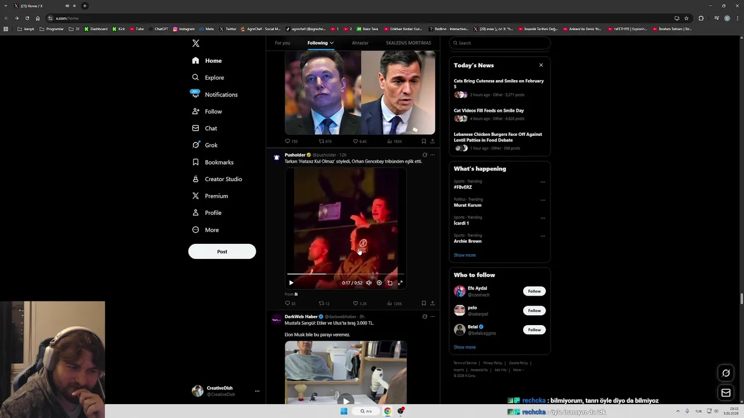Open the Follow page in sidebar
Viewport: 744px width, 418px height.
click(x=207, y=111)
